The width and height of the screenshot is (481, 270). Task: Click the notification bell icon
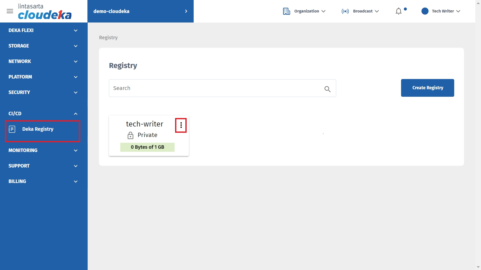(399, 11)
